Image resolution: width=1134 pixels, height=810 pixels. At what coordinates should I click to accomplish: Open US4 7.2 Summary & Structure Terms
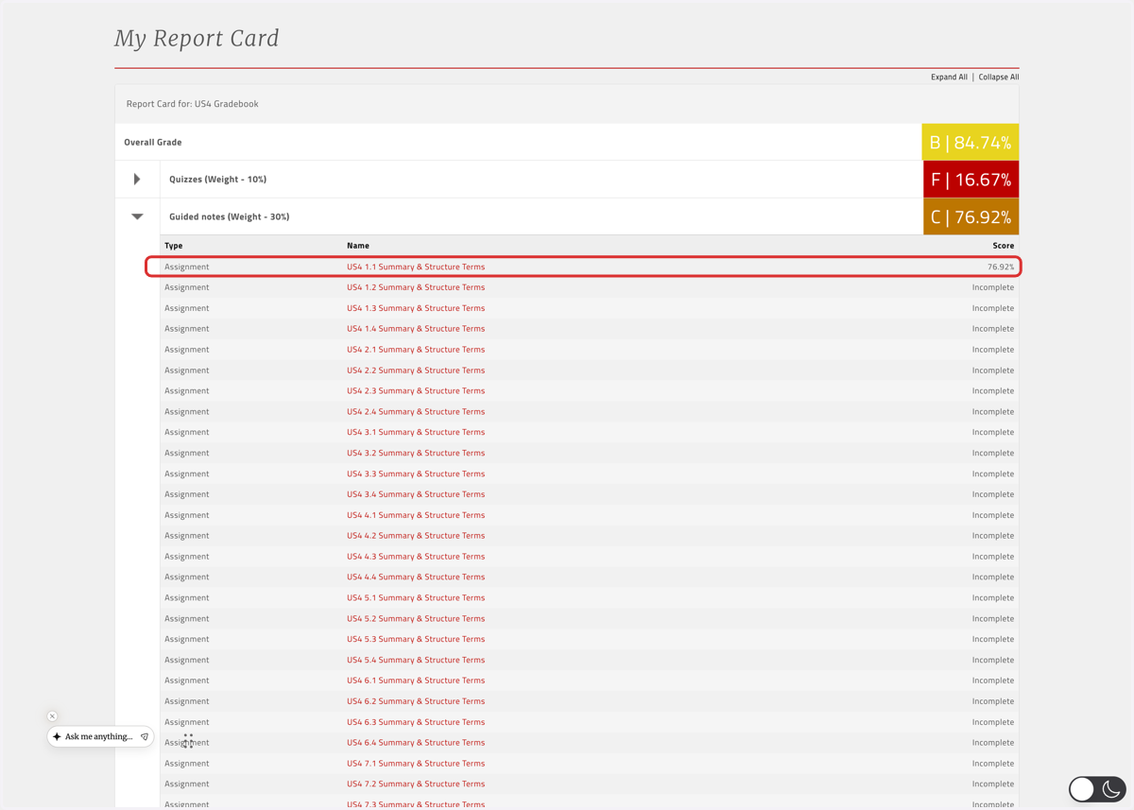[x=416, y=784]
